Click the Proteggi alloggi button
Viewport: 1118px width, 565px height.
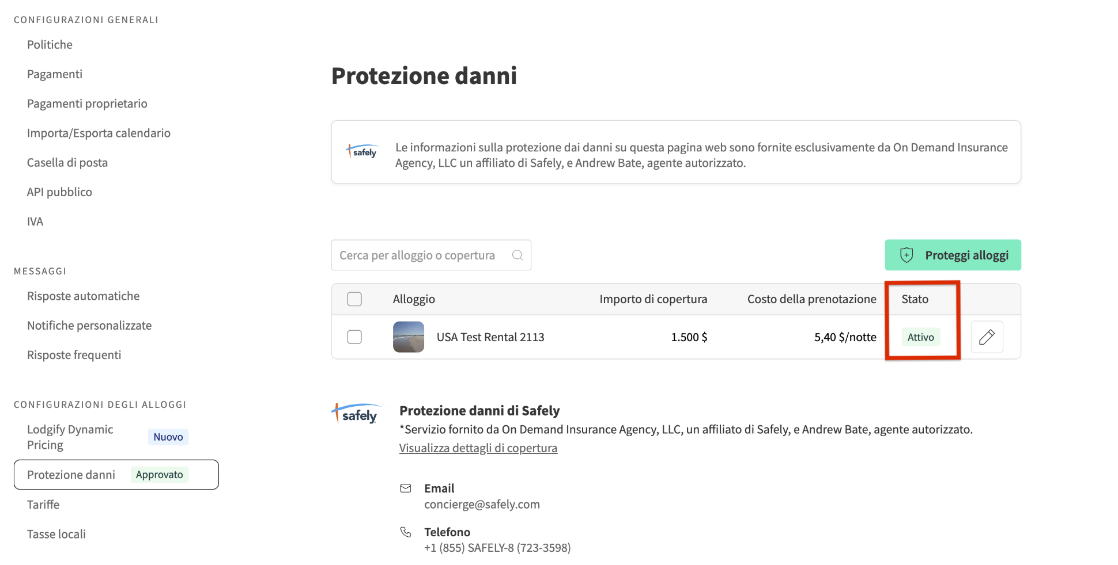point(953,254)
